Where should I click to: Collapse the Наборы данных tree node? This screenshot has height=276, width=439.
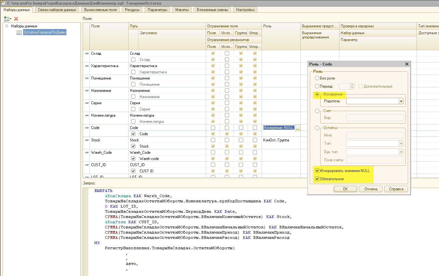click(7, 26)
